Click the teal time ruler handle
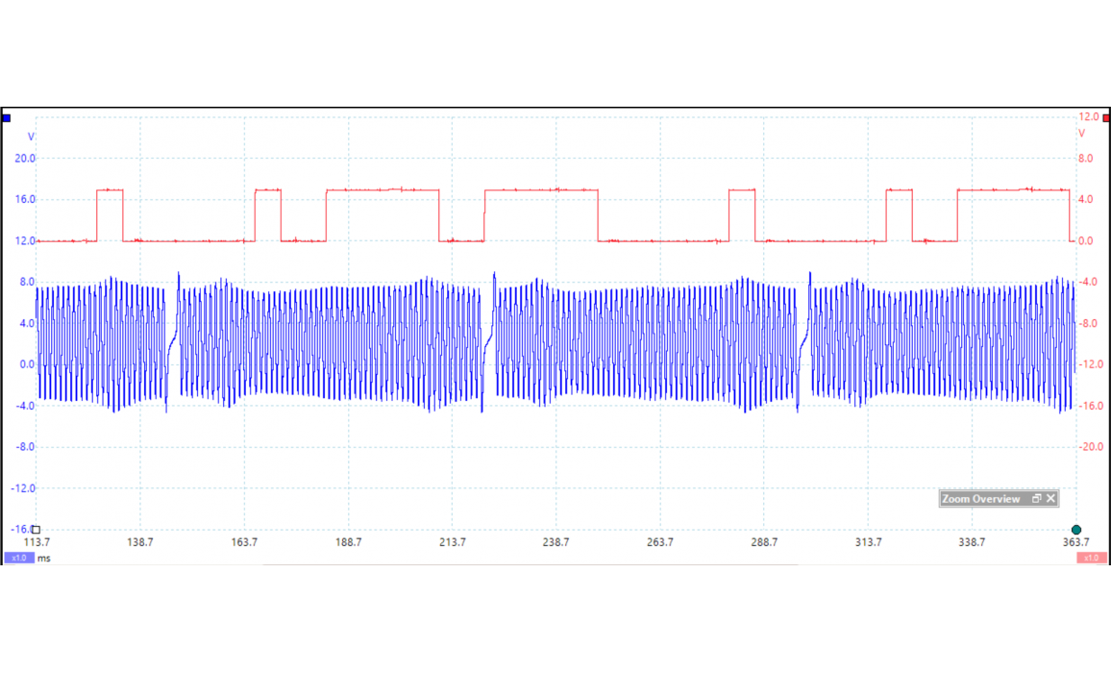 click(1076, 530)
